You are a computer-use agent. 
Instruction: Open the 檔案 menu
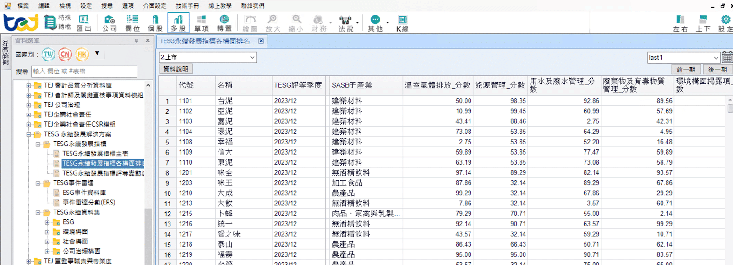[23, 6]
